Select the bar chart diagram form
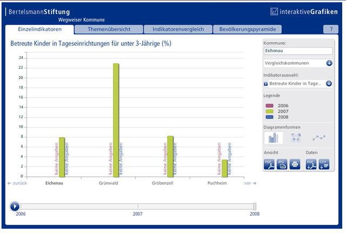Screen dimensions: 346x234 coord(274,138)
